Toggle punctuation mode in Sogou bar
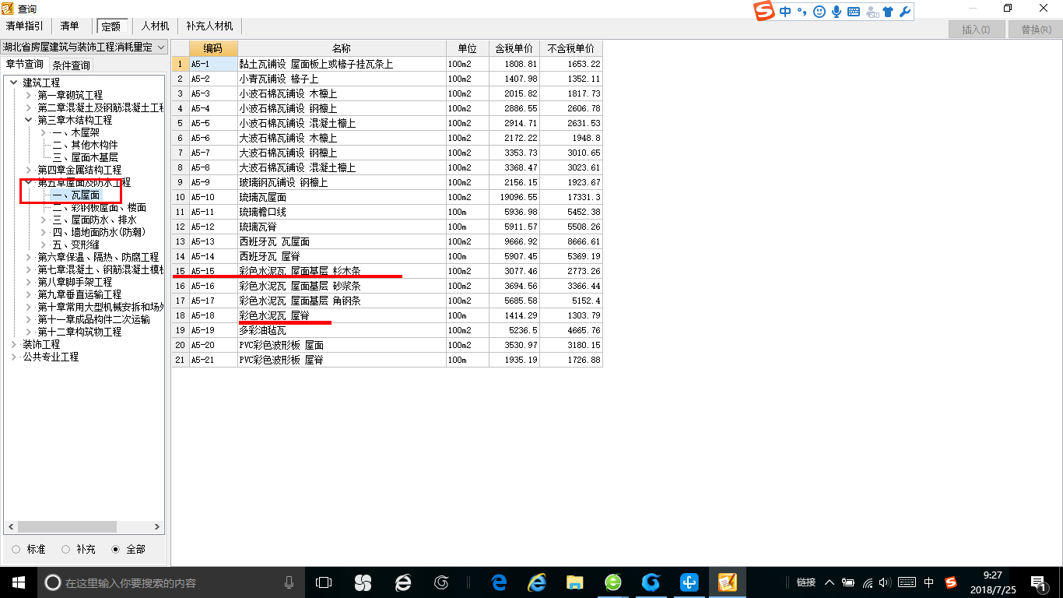Viewport: 1063px width, 598px height. pyautogui.click(x=802, y=12)
